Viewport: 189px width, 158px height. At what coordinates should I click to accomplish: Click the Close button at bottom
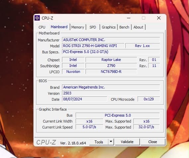[153, 142]
